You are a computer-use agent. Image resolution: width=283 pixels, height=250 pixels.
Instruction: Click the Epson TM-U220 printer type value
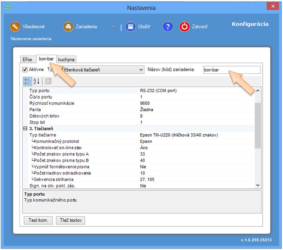pyautogui.click(x=179, y=135)
